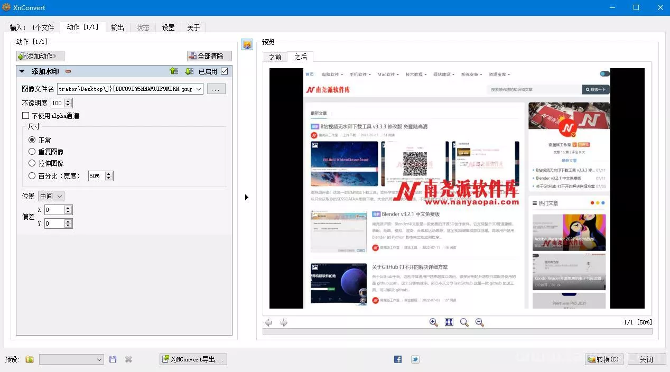Switch to the 输入 tab
This screenshot has width=670, height=372.
point(32,27)
